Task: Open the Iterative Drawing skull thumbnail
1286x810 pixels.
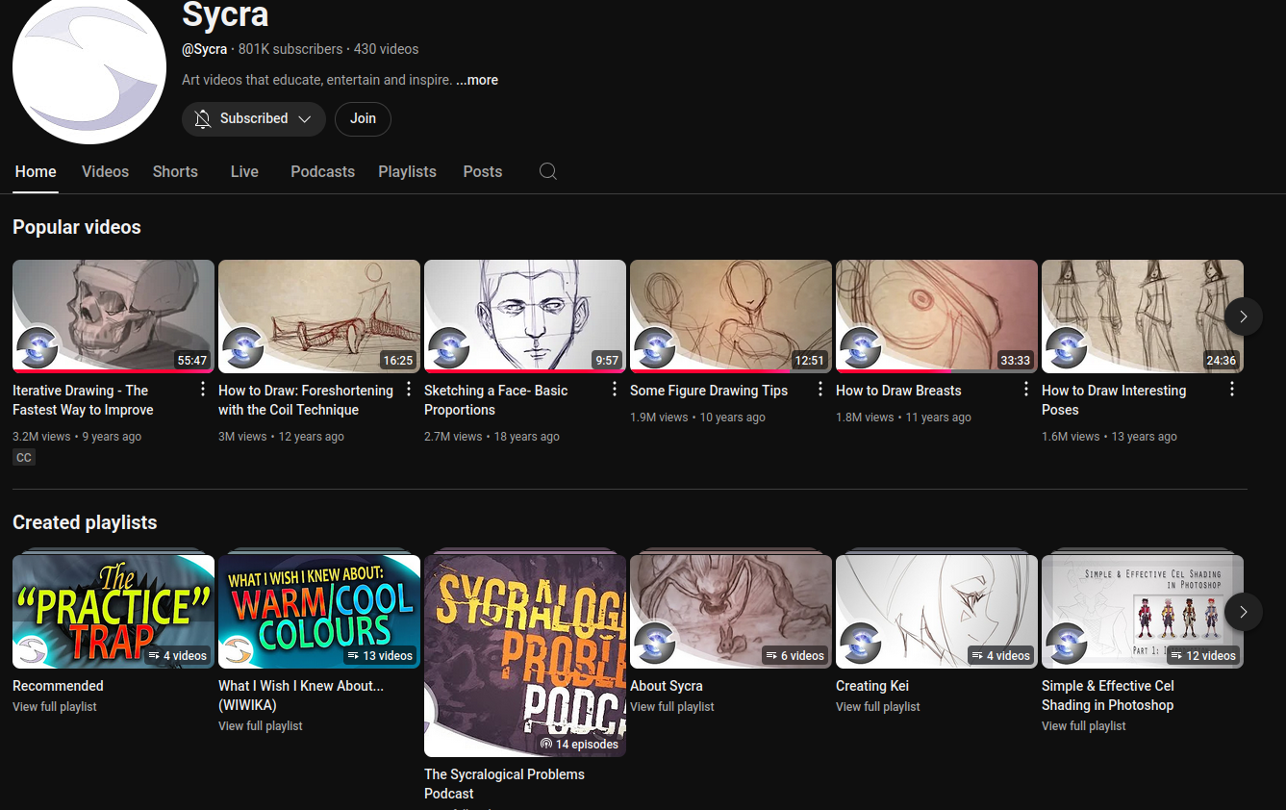Action: 113,316
